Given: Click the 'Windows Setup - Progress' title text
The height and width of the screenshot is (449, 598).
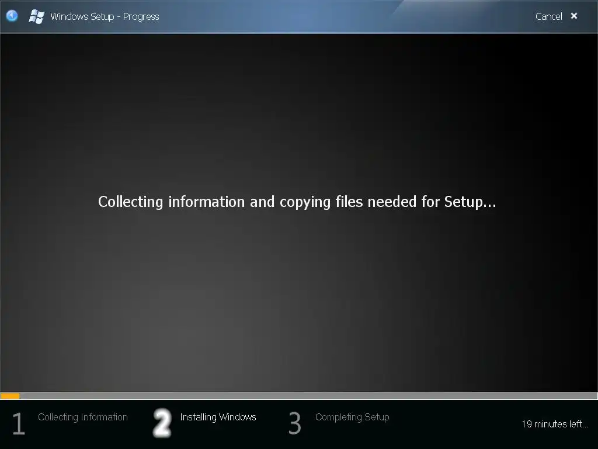Looking at the screenshot, I should pos(105,16).
